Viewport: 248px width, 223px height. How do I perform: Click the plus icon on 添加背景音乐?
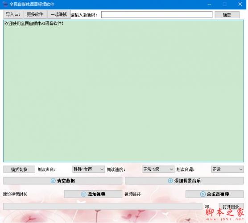tap(170, 181)
